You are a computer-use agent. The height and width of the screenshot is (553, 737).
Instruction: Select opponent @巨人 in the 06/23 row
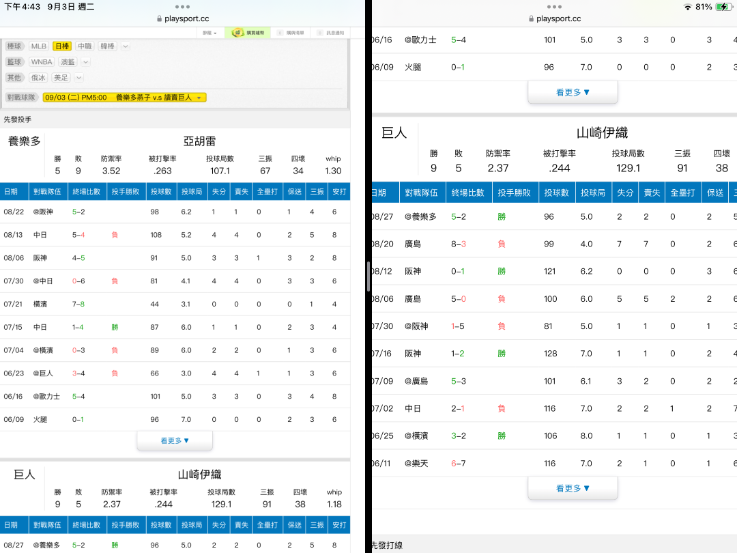coord(43,373)
